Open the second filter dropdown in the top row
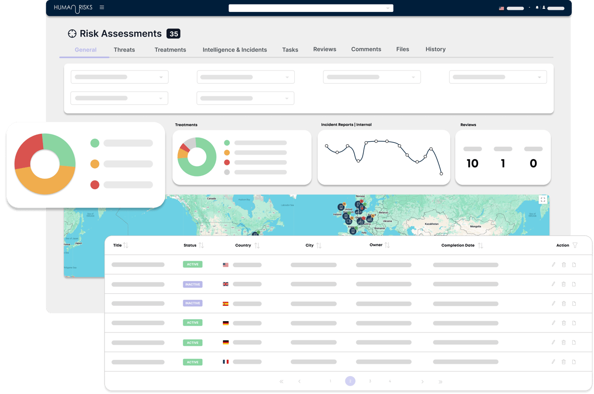The image size is (594, 394). [246, 77]
